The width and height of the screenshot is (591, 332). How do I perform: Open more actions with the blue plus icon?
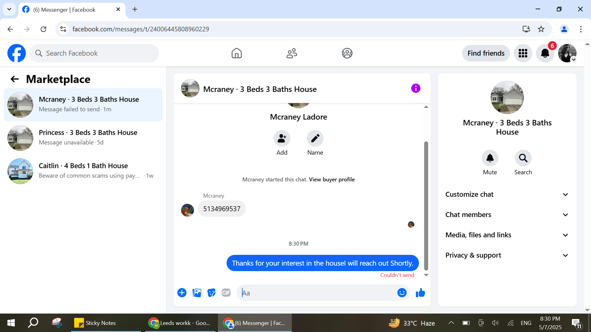182,293
